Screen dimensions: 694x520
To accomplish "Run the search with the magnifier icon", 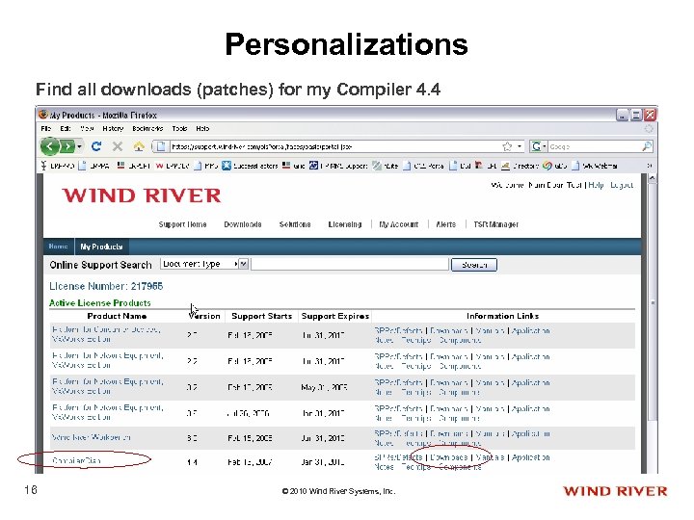I will [x=646, y=146].
